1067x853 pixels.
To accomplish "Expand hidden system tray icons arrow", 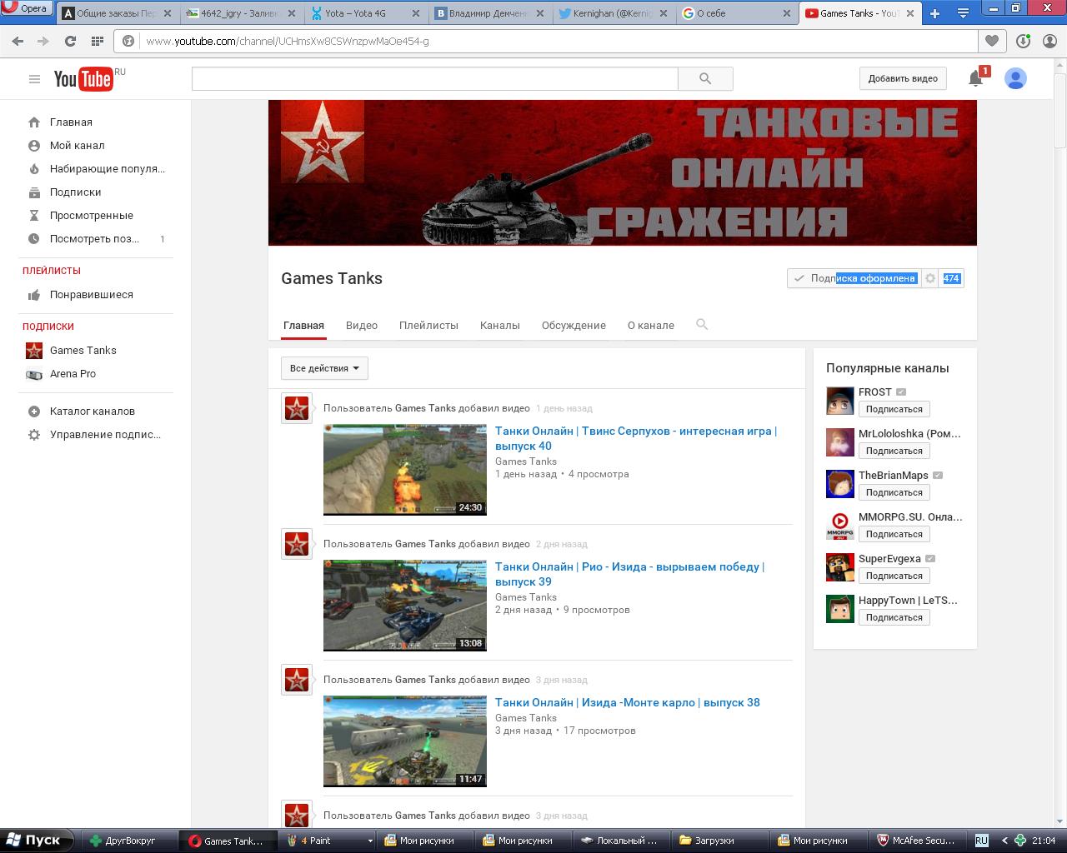I will 1004,841.
